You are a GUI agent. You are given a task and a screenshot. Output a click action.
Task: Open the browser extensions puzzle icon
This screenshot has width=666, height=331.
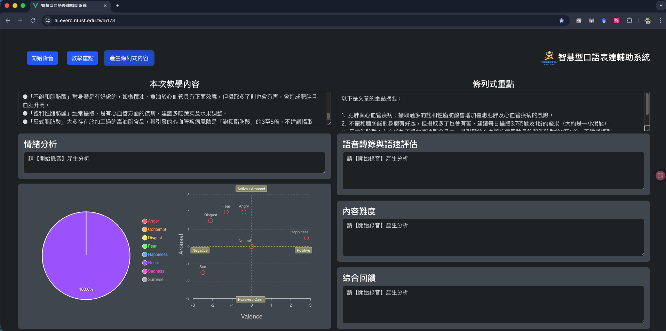(629, 21)
